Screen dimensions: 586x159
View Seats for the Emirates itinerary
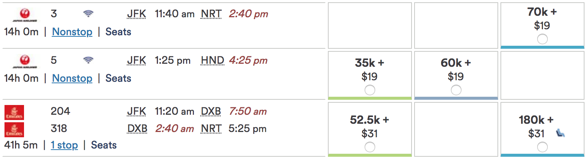104,145
